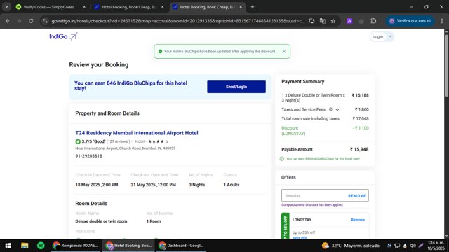
Task: Open Spotify from the taskbar
Action: click(x=41, y=246)
